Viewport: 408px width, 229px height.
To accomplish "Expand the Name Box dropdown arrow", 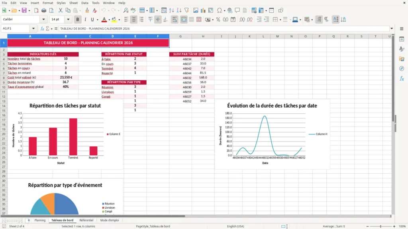I will 33,29.
